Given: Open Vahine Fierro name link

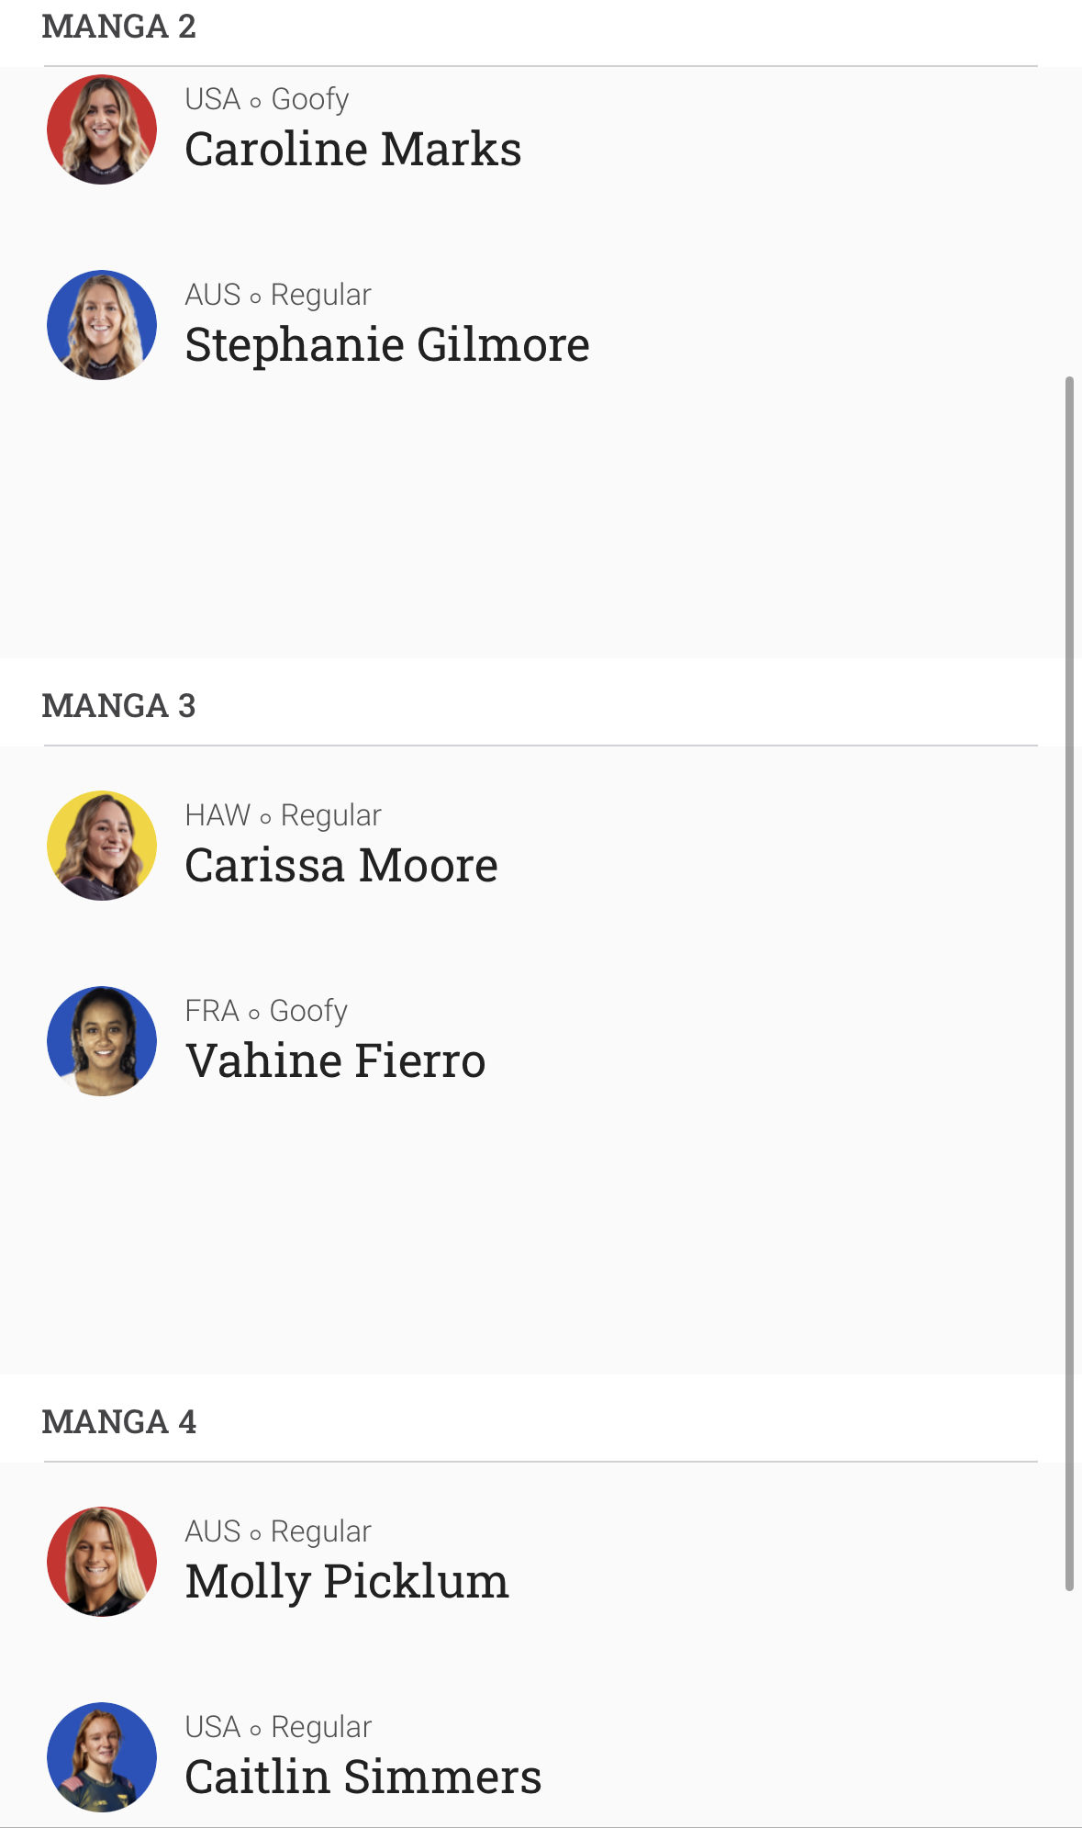Looking at the screenshot, I should click(x=336, y=1060).
